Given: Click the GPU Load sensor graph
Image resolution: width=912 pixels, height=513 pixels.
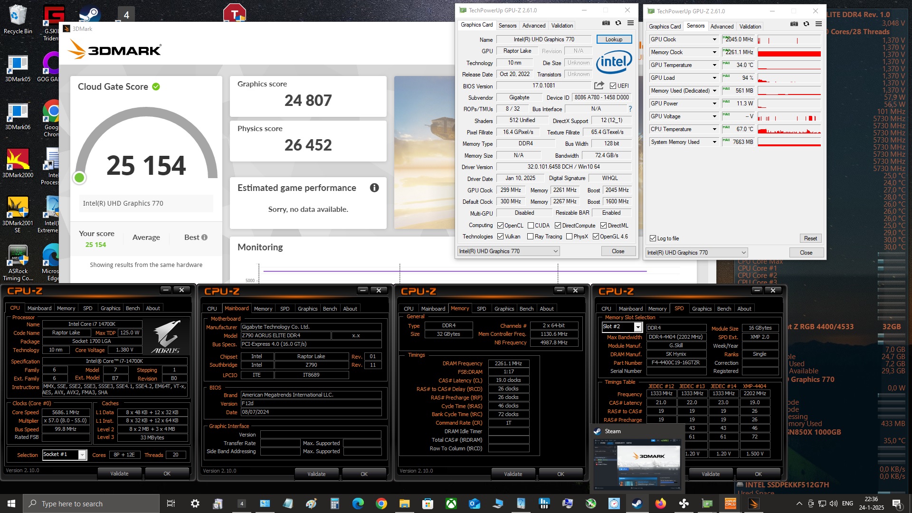Looking at the screenshot, I should click(789, 78).
